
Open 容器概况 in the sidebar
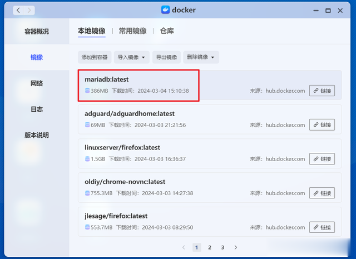click(x=37, y=31)
